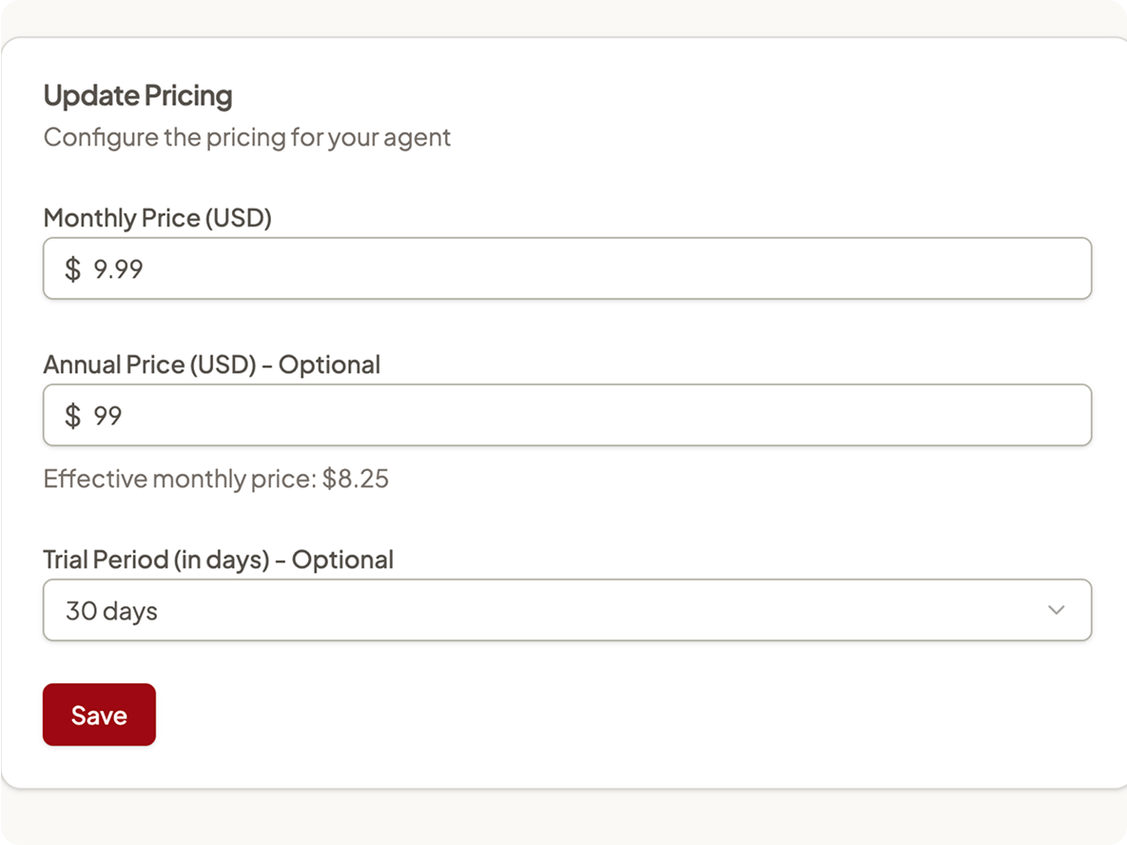Image resolution: width=1127 pixels, height=845 pixels.
Task: Expand the chevron arrow in trial selector
Action: point(1056,610)
